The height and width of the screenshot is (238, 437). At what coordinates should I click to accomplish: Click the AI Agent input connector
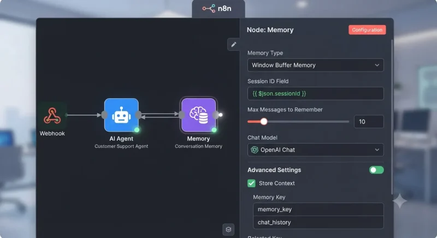(104, 115)
